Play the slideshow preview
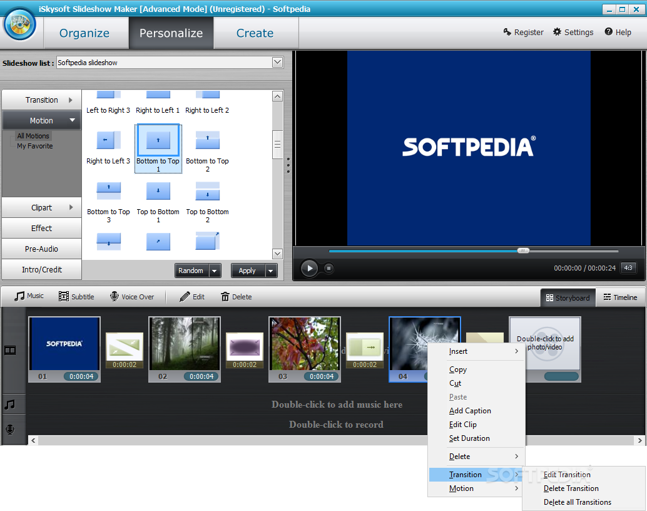Image resolution: width=647 pixels, height=511 pixels. pyautogui.click(x=310, y=268)
